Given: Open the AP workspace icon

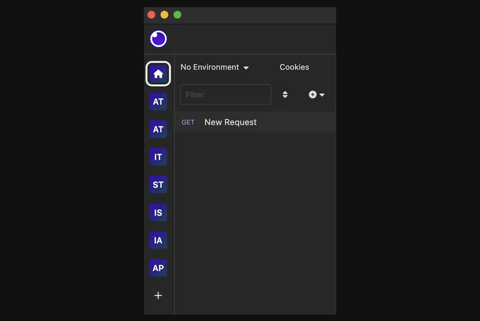Looking at the screenshot, I should pyautogui.click(x=158, y=268).
